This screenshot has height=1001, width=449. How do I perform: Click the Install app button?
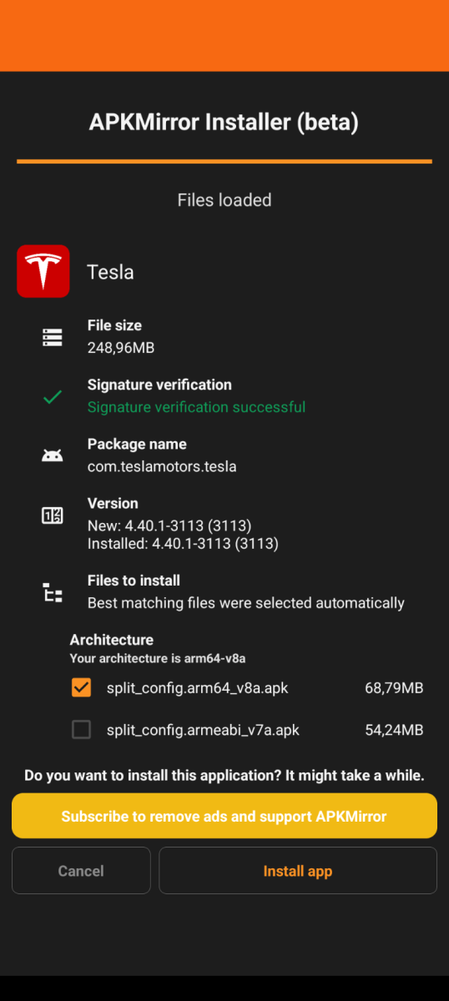[298, 871]
